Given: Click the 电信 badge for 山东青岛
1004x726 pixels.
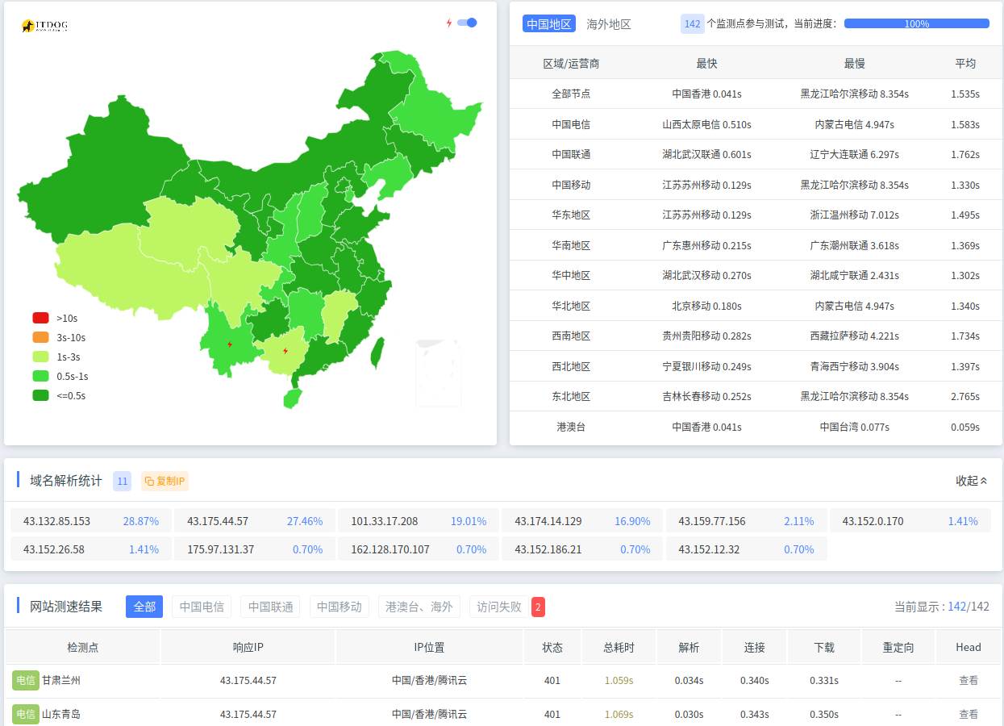Looking at the screenshot, I should 25,714.
